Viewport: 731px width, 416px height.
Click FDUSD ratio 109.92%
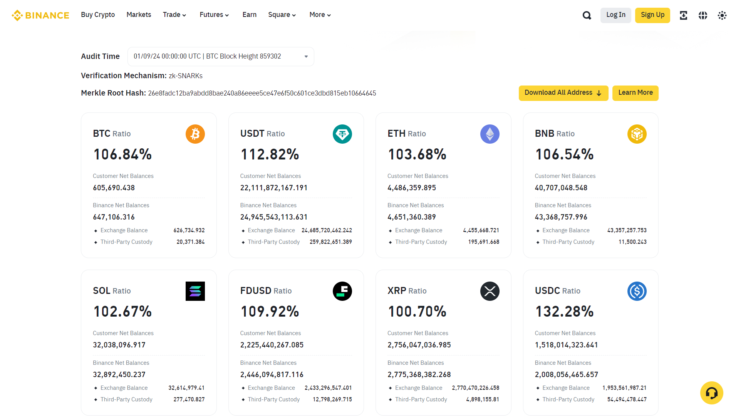pos(270,312)
